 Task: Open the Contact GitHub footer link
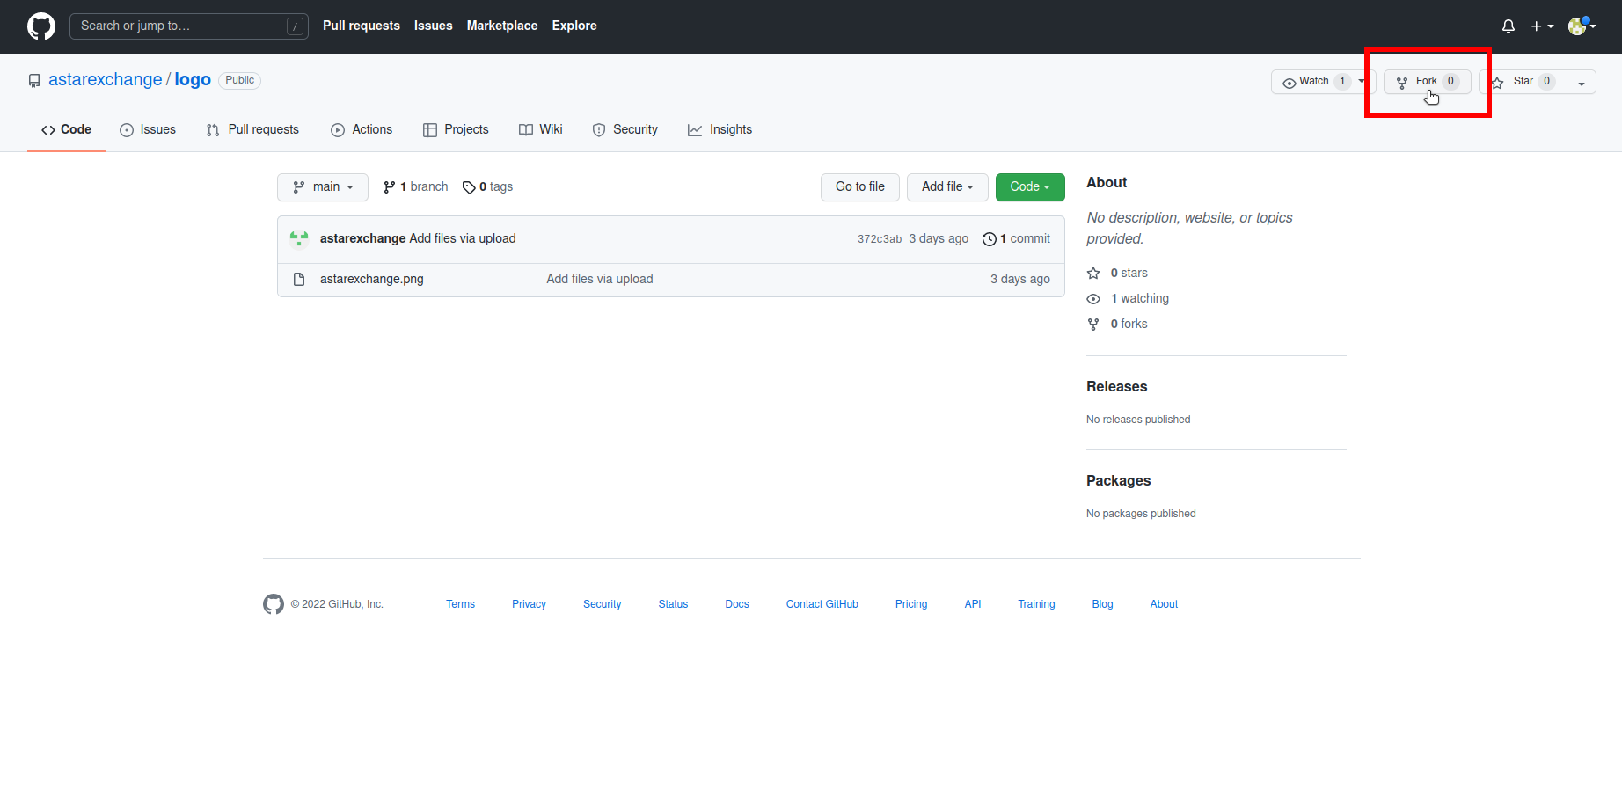click(x=822, y=604)
